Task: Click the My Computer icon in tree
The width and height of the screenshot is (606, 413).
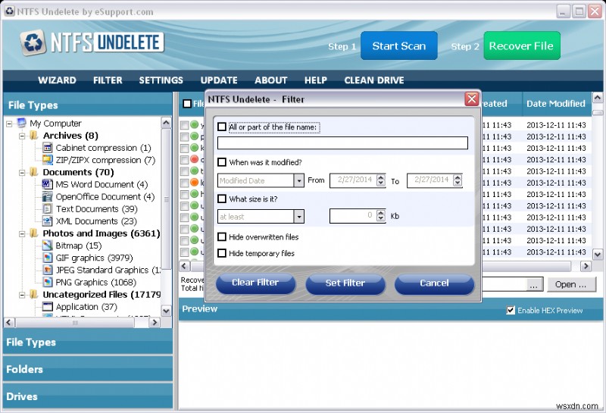Action: (22, 123)
